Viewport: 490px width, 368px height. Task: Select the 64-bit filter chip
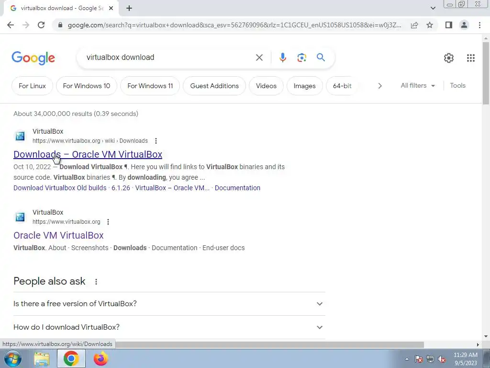pyautogui.click(x=342, y=86)
